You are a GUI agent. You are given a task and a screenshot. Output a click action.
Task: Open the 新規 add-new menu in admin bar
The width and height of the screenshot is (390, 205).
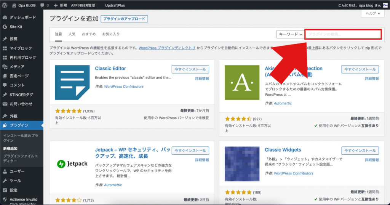(x=60, y=5)
